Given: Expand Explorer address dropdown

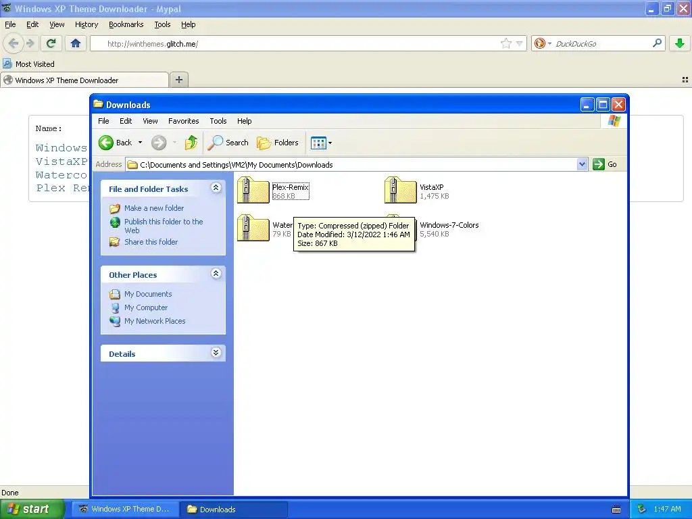Looking at the screenshot, I should [x=582, y=164].
